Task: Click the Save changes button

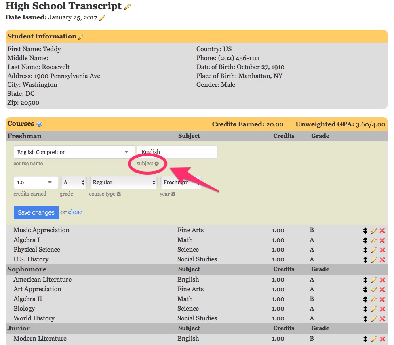Action: point(36,212)
